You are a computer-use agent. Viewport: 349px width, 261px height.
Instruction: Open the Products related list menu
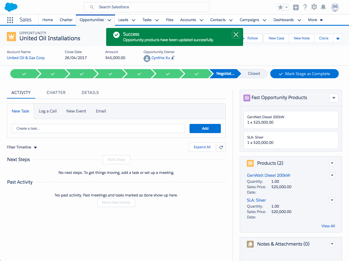point(332,163)
